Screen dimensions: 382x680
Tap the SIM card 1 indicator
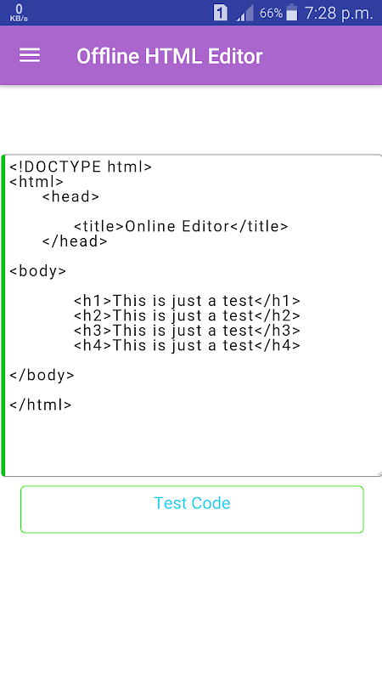click(220, 13)
